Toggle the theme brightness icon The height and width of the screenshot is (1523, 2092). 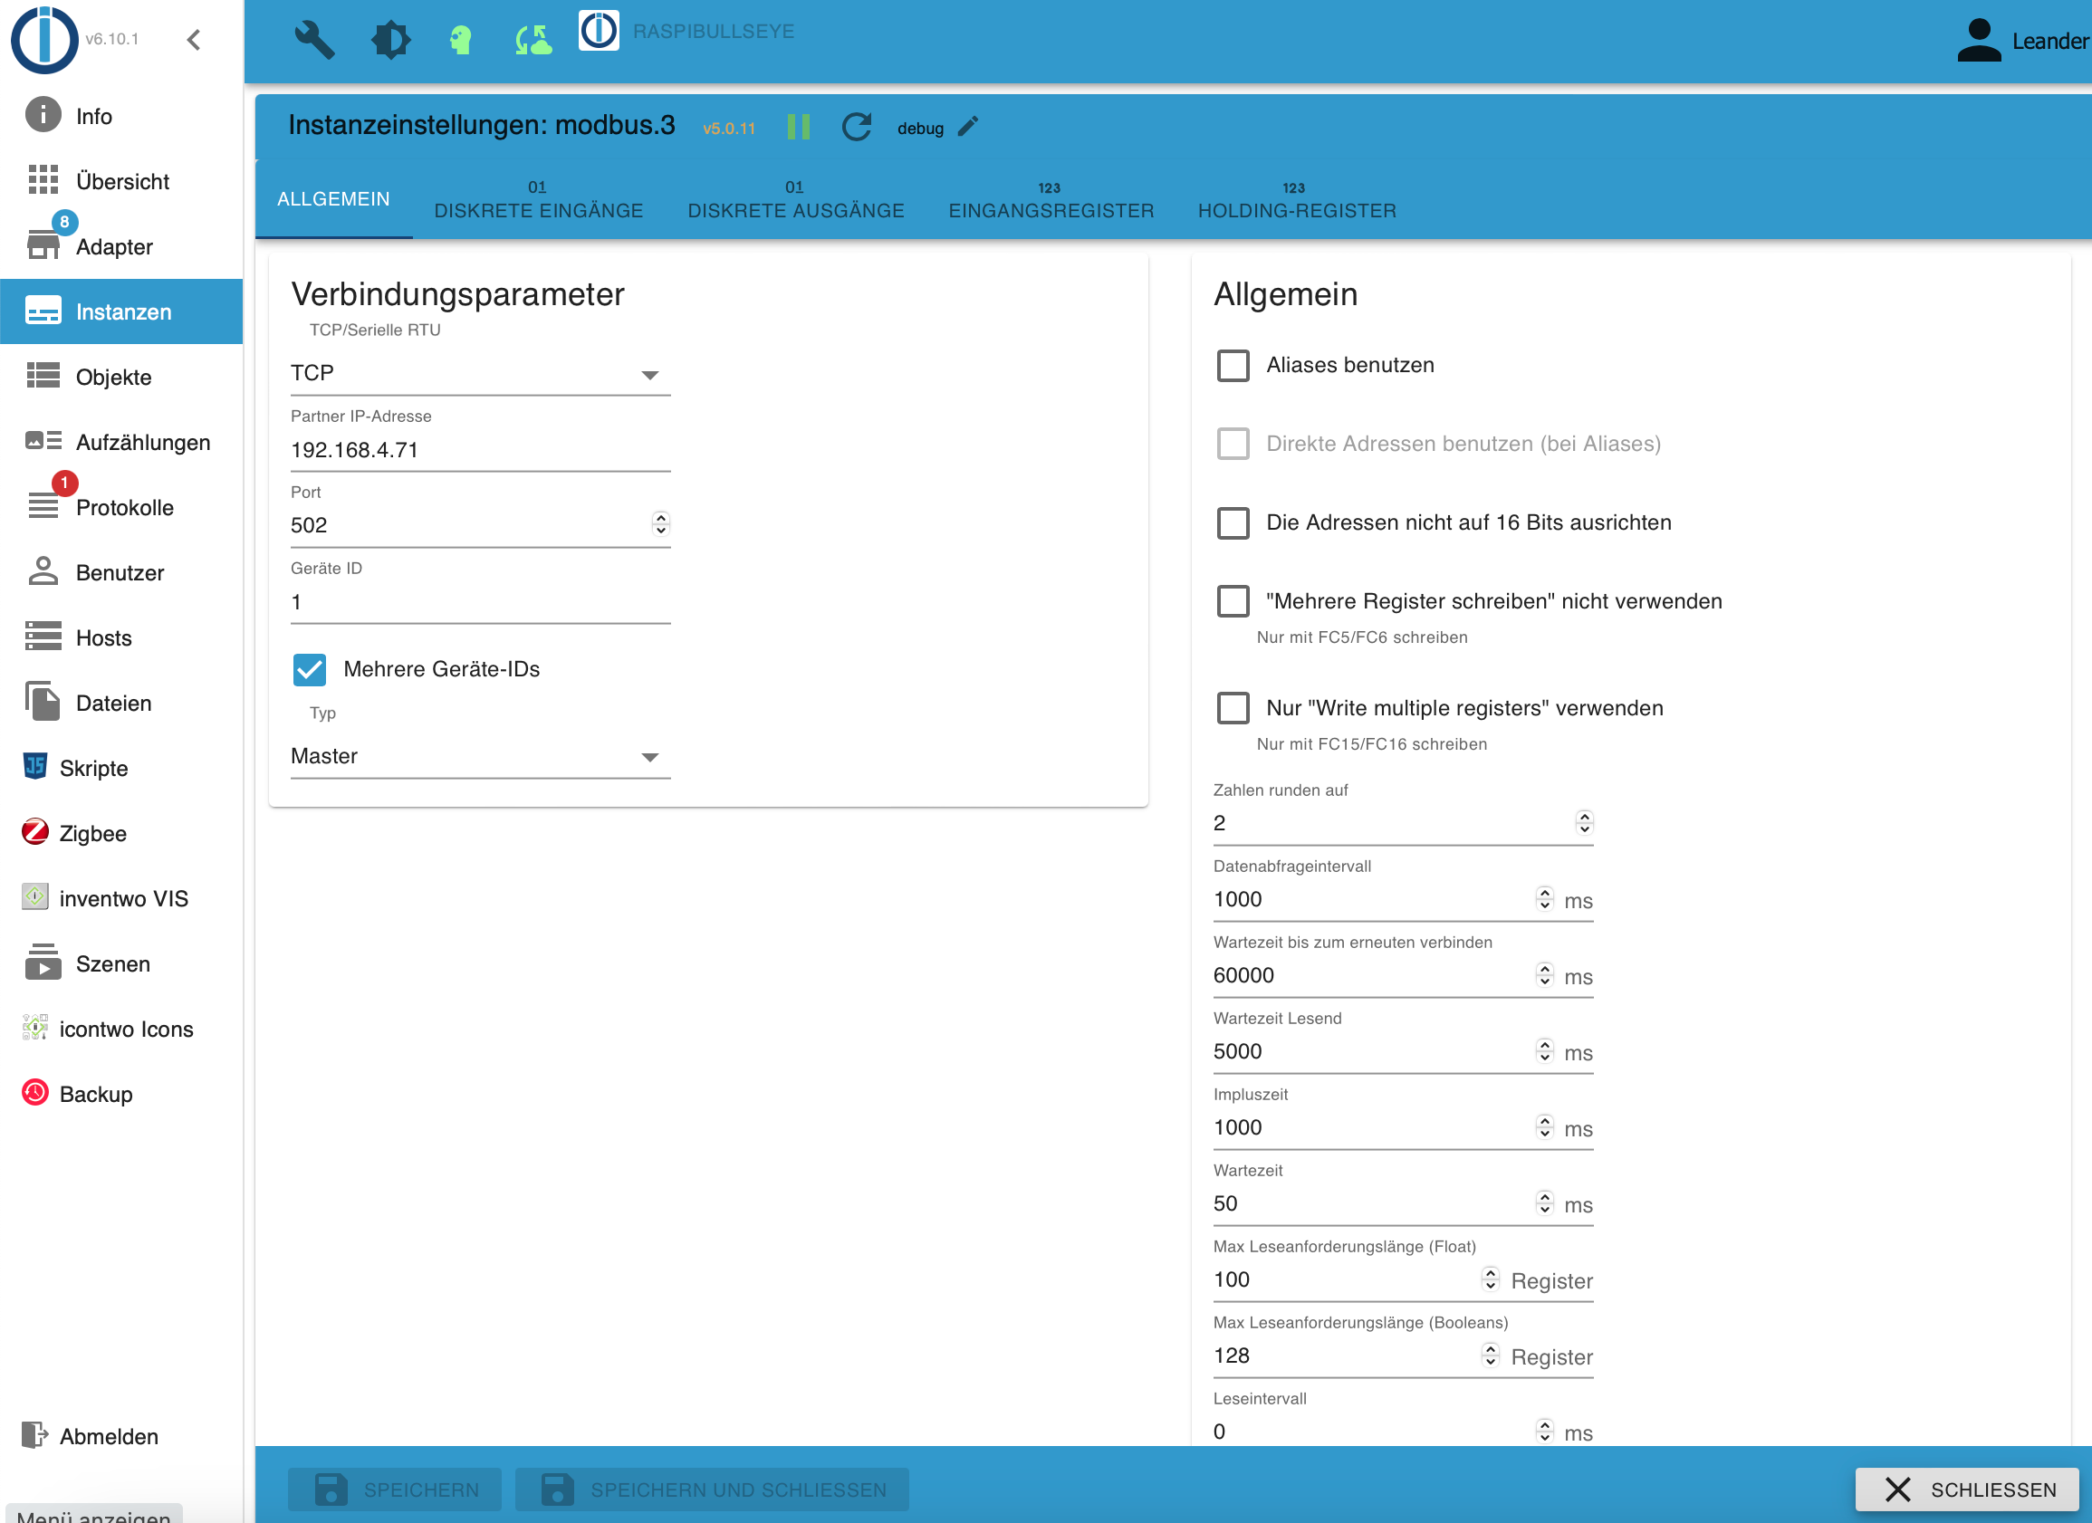click(x=390, y=40)
